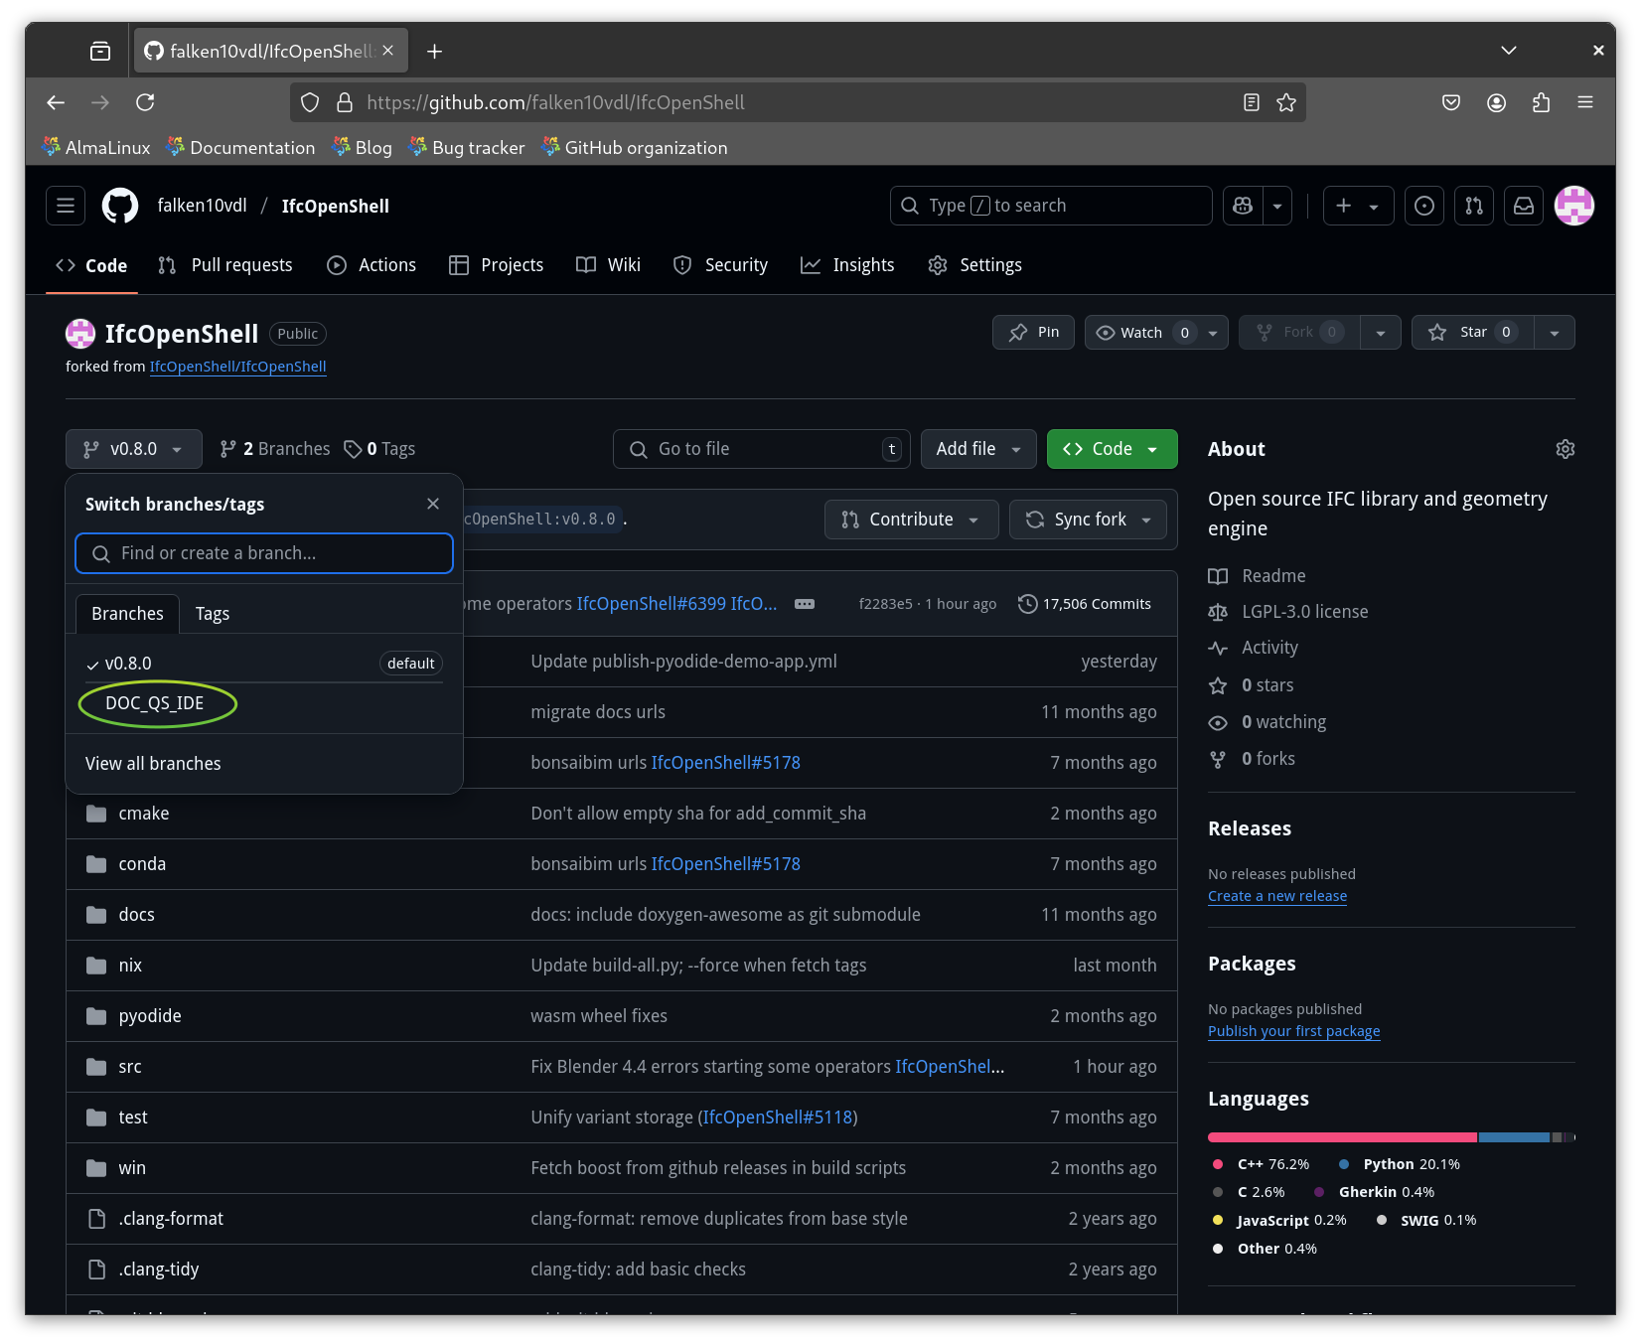
Task: Open the GitHub hamburger navigation menu
Action: coord(66,206)
